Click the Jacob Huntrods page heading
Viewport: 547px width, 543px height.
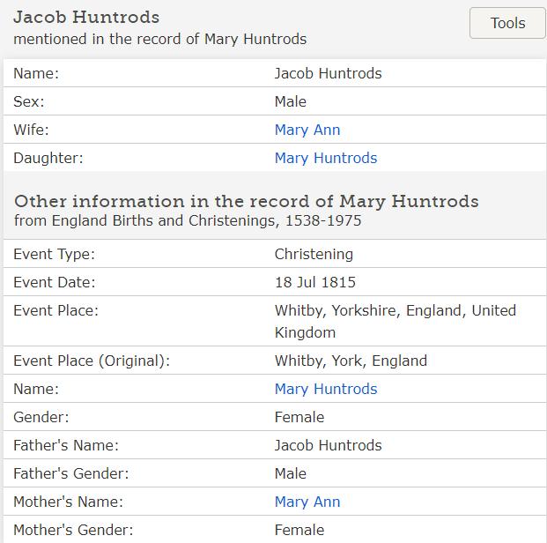pos(86,18)
